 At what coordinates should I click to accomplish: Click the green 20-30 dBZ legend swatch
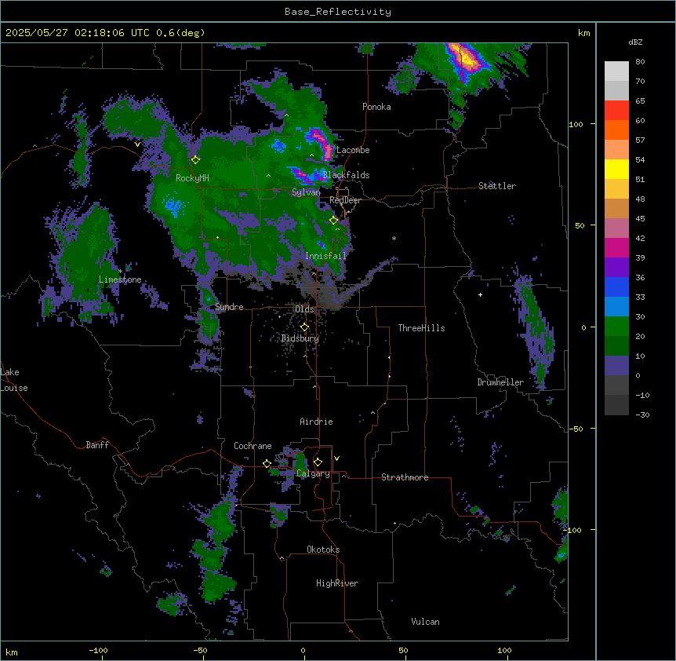click(616, 327)
